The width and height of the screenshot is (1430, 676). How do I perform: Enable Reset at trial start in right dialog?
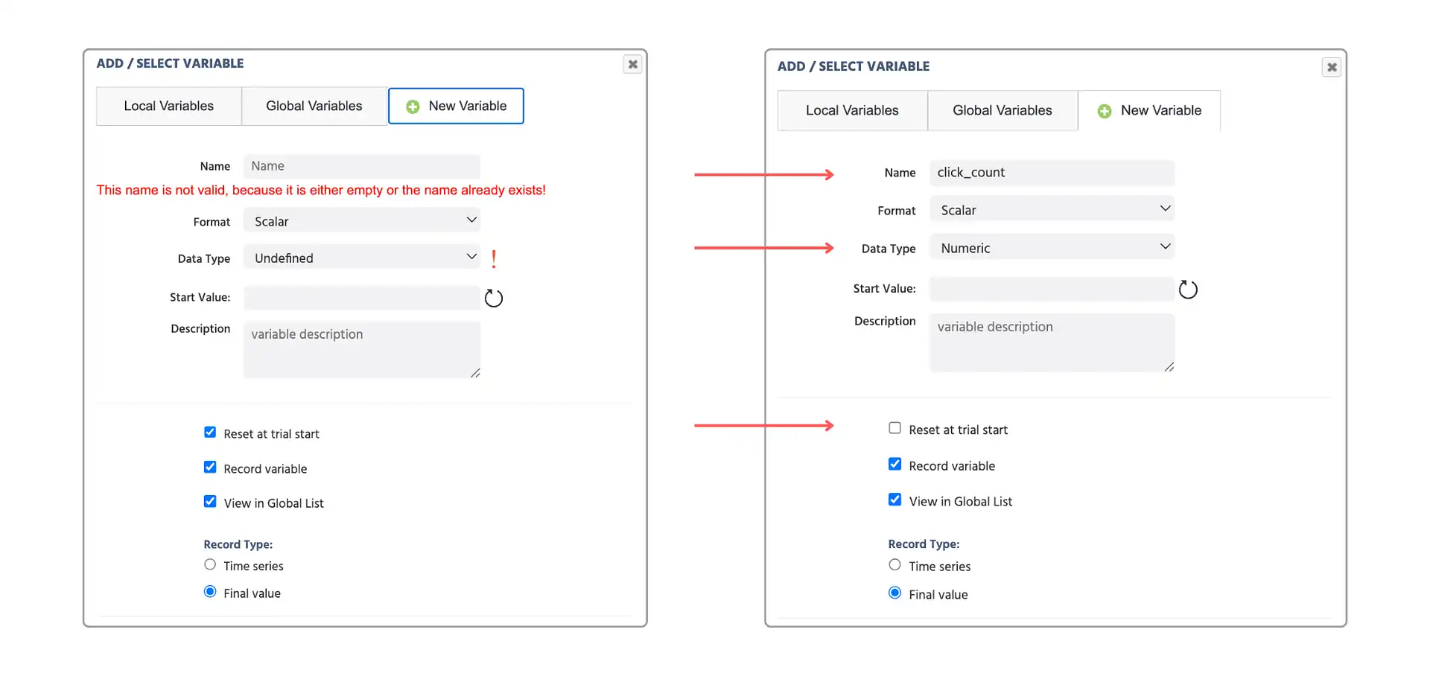point(894,428)
